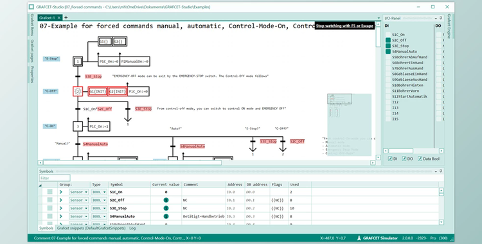Sort by the Address column header
Image resolution: width=482 pixels, height=244 pixels.
(235, 184)
